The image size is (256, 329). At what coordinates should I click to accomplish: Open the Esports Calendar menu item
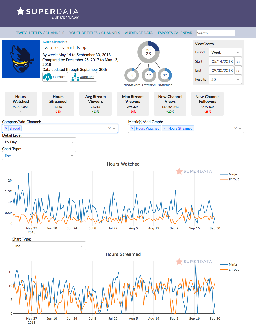point(175,33)
